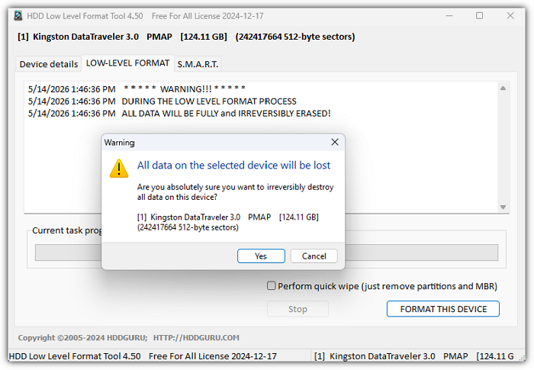Click the bold Kingston DataTraveler 3.0 device header

[x=186, y=37]
